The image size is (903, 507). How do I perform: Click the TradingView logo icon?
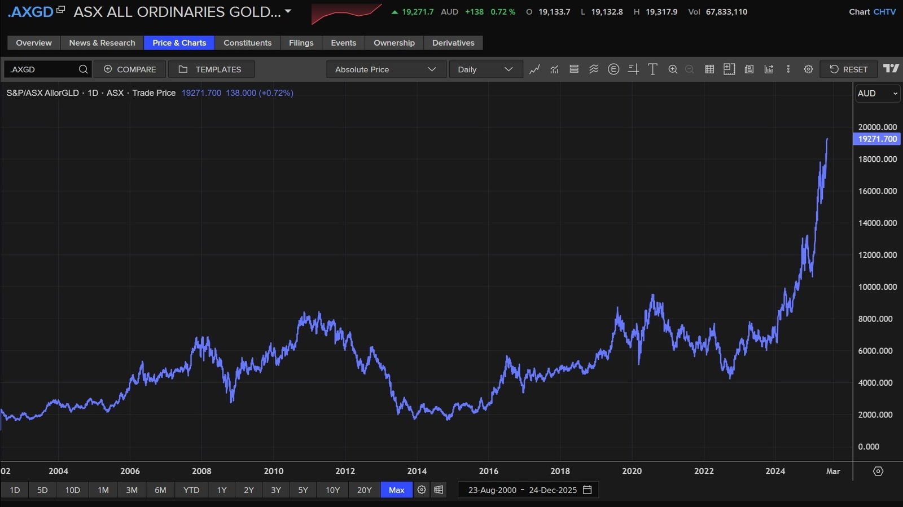pyautogui.click(x=891, y=69)
